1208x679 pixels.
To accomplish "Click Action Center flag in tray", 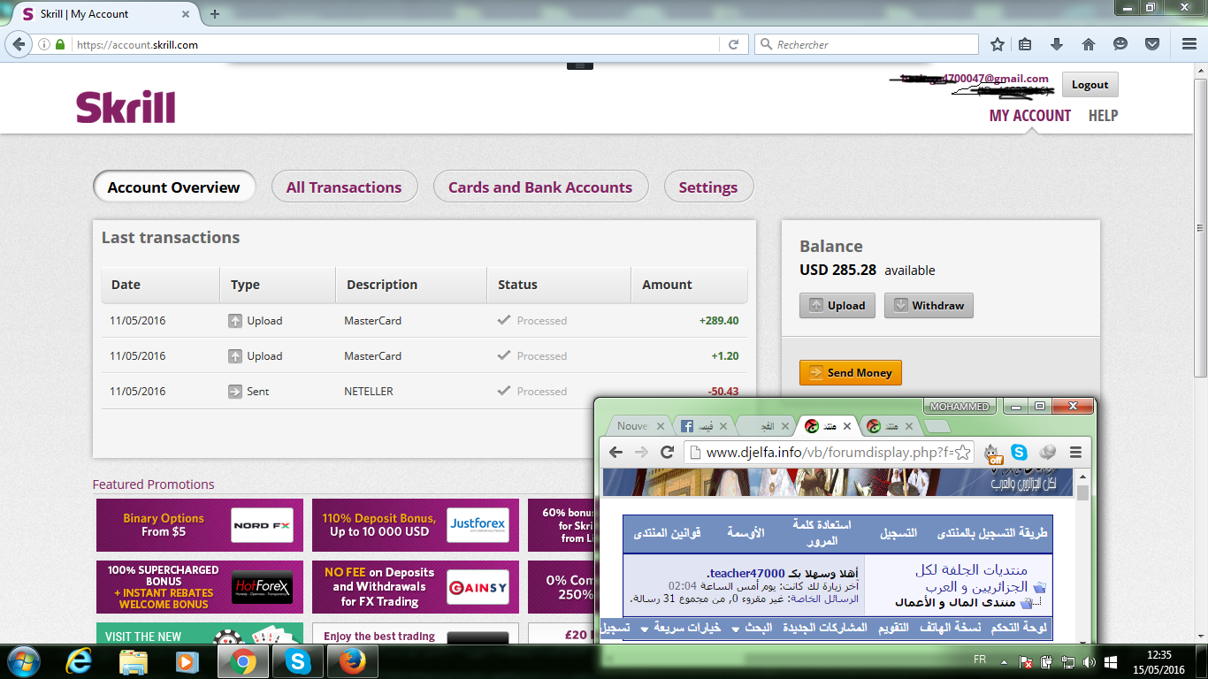I will 1026,662.
